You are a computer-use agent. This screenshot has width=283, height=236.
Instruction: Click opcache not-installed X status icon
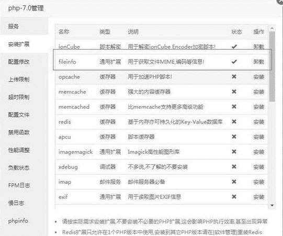click(234, 76)
